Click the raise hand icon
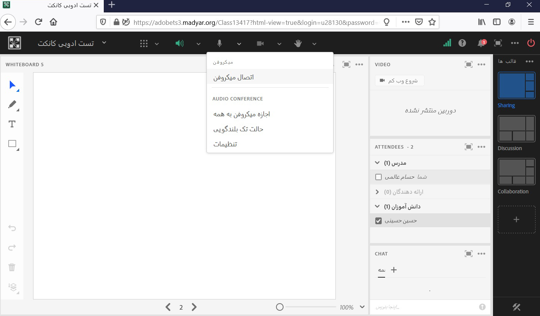The height and width of the screenshot is (316, 540). point(298,44)
